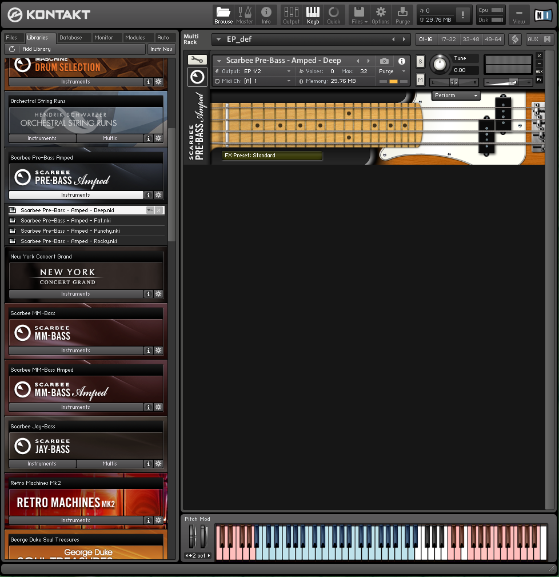
Task: Click Instruments button under Retro Machines Mk2
Action: (x=76, y=520)
